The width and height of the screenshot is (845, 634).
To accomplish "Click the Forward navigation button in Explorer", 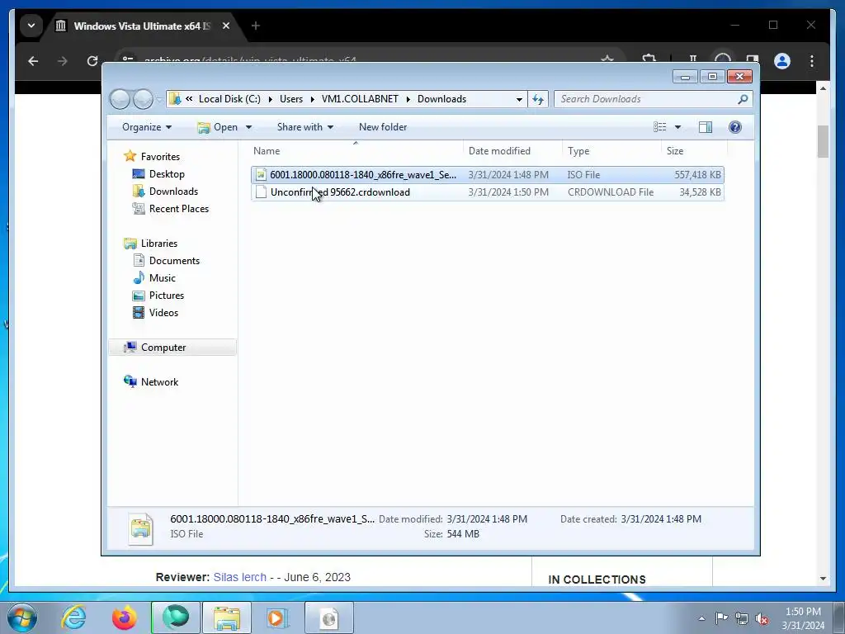I will pos(143,99).
